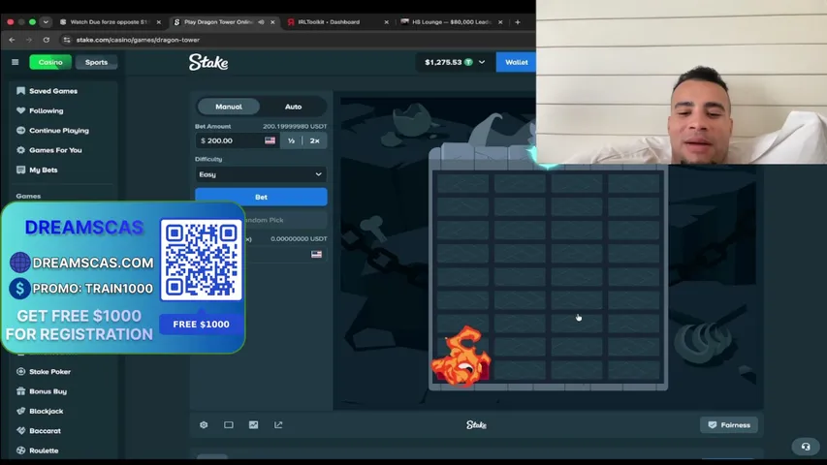Click the Roulette wheel icon
This screenshot has height=465, width=827.
pos(20,450)
